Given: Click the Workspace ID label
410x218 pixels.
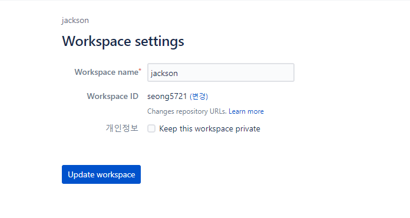Looking at the screenshot, I should coord(113,96).
